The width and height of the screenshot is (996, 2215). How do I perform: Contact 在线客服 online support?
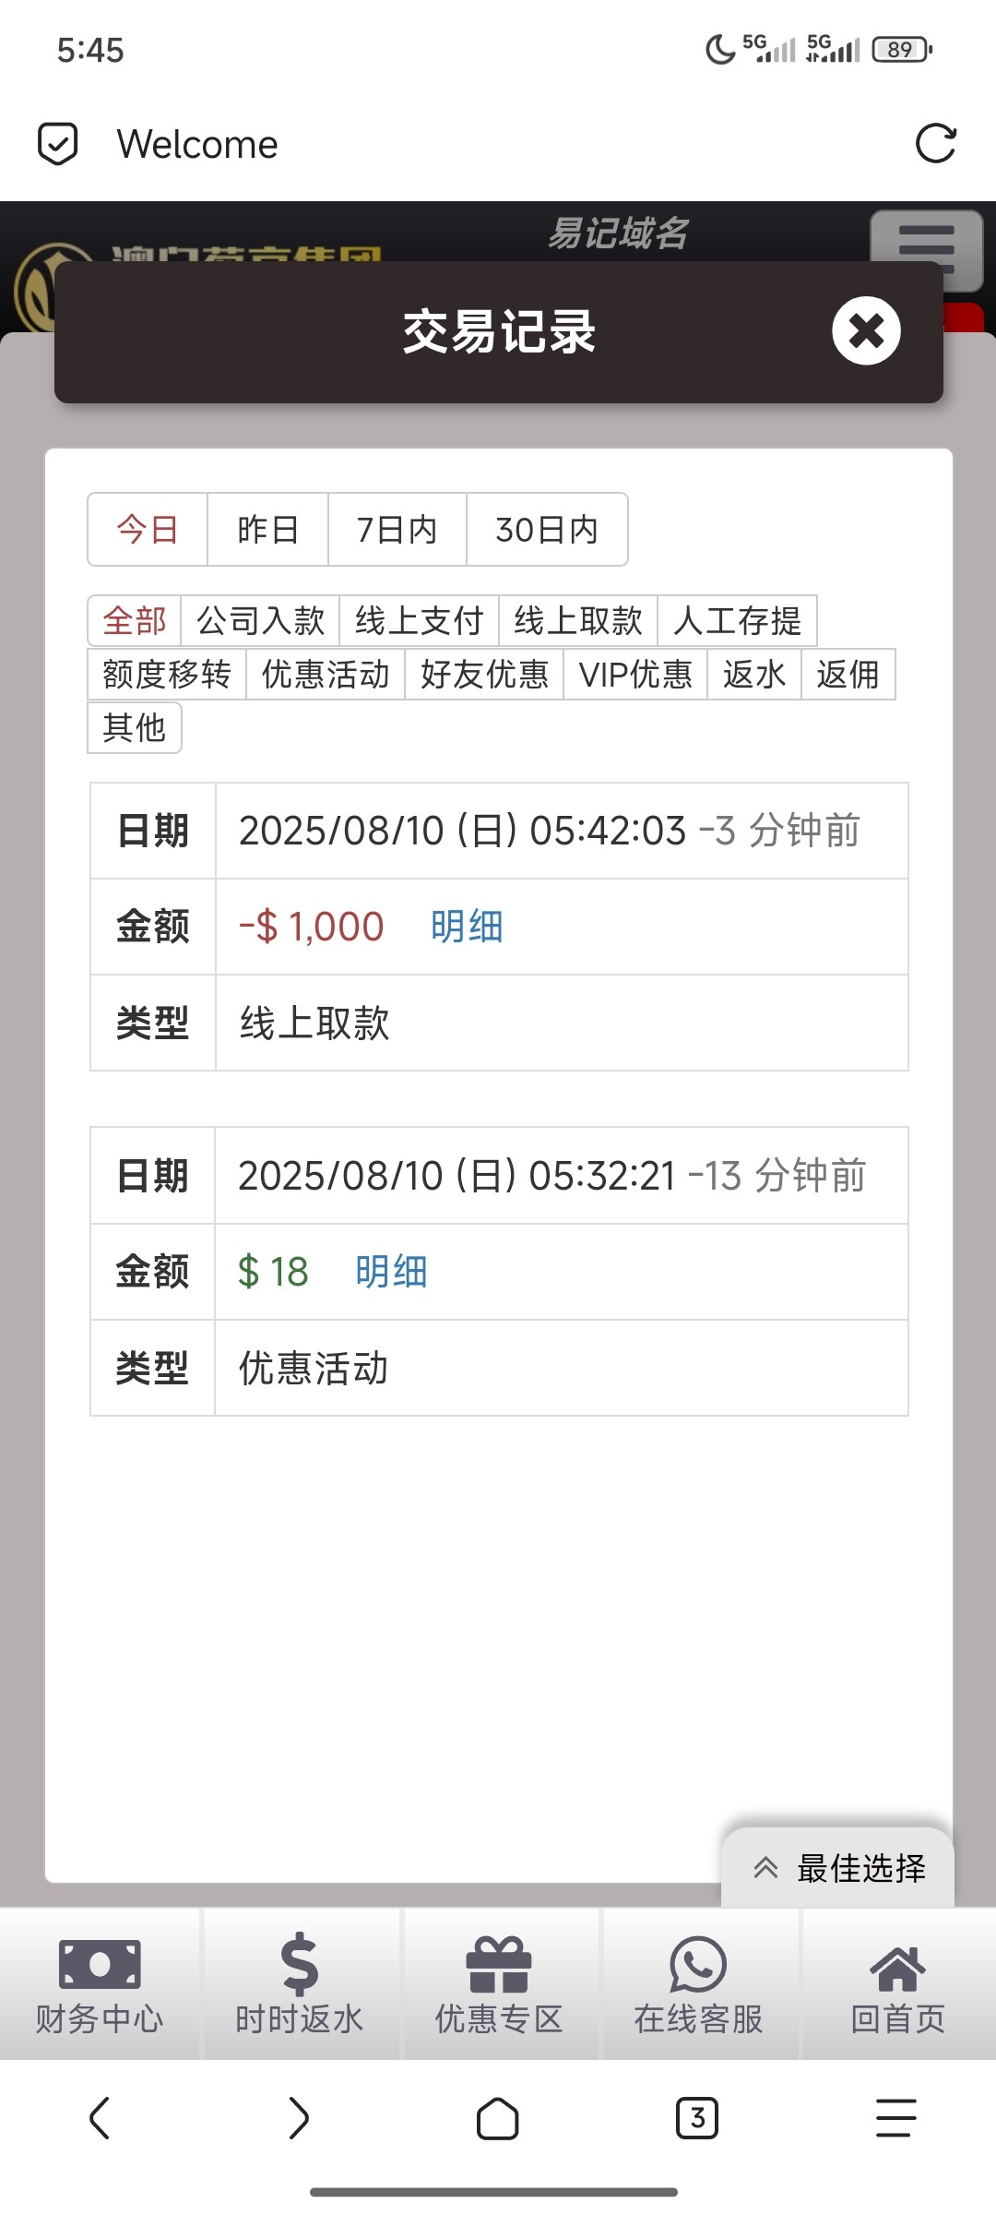[x=698, y=1984]
